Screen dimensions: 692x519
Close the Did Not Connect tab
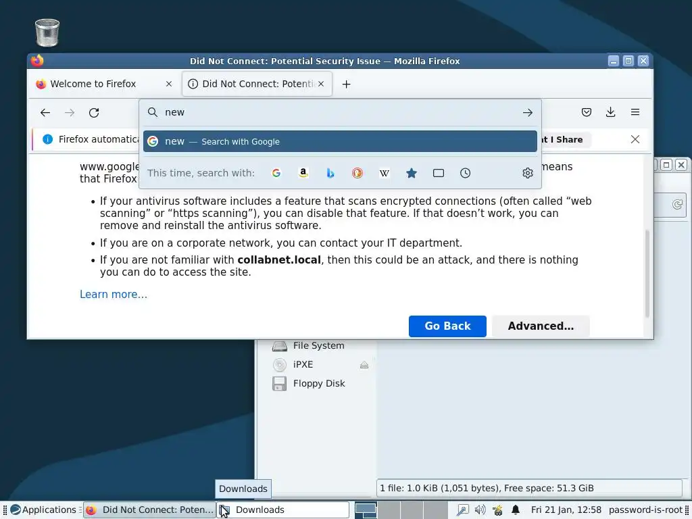(x=321, y=84)
